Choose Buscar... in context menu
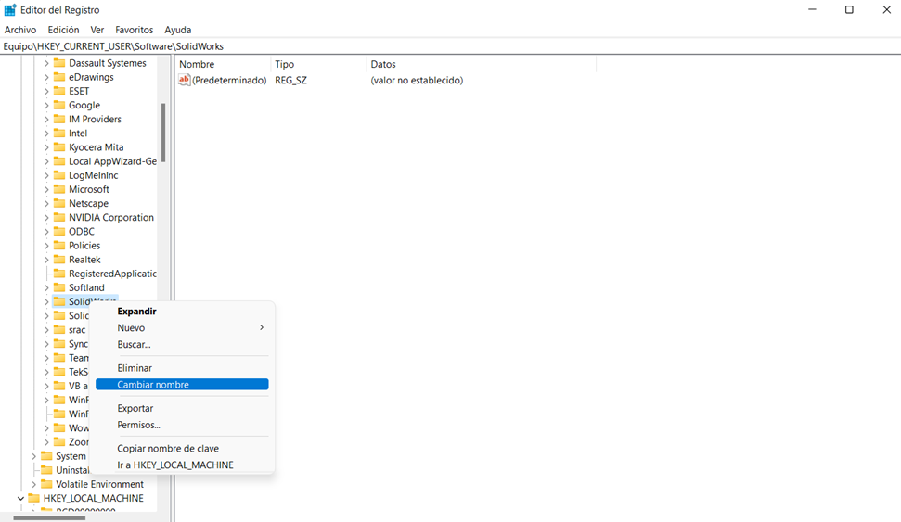Image resolution: width=901 pixels, height=522 pixels. pyautogui.click(x=182, y=344)
